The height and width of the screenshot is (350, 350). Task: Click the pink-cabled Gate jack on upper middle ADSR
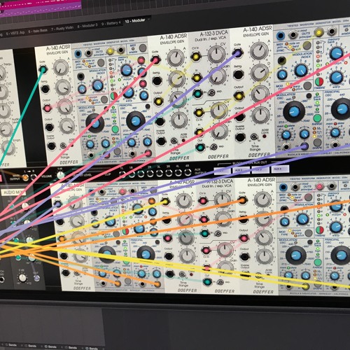click(x=155, y=59)
